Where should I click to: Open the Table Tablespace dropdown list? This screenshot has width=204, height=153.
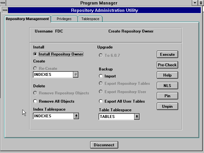click(137, 117)
